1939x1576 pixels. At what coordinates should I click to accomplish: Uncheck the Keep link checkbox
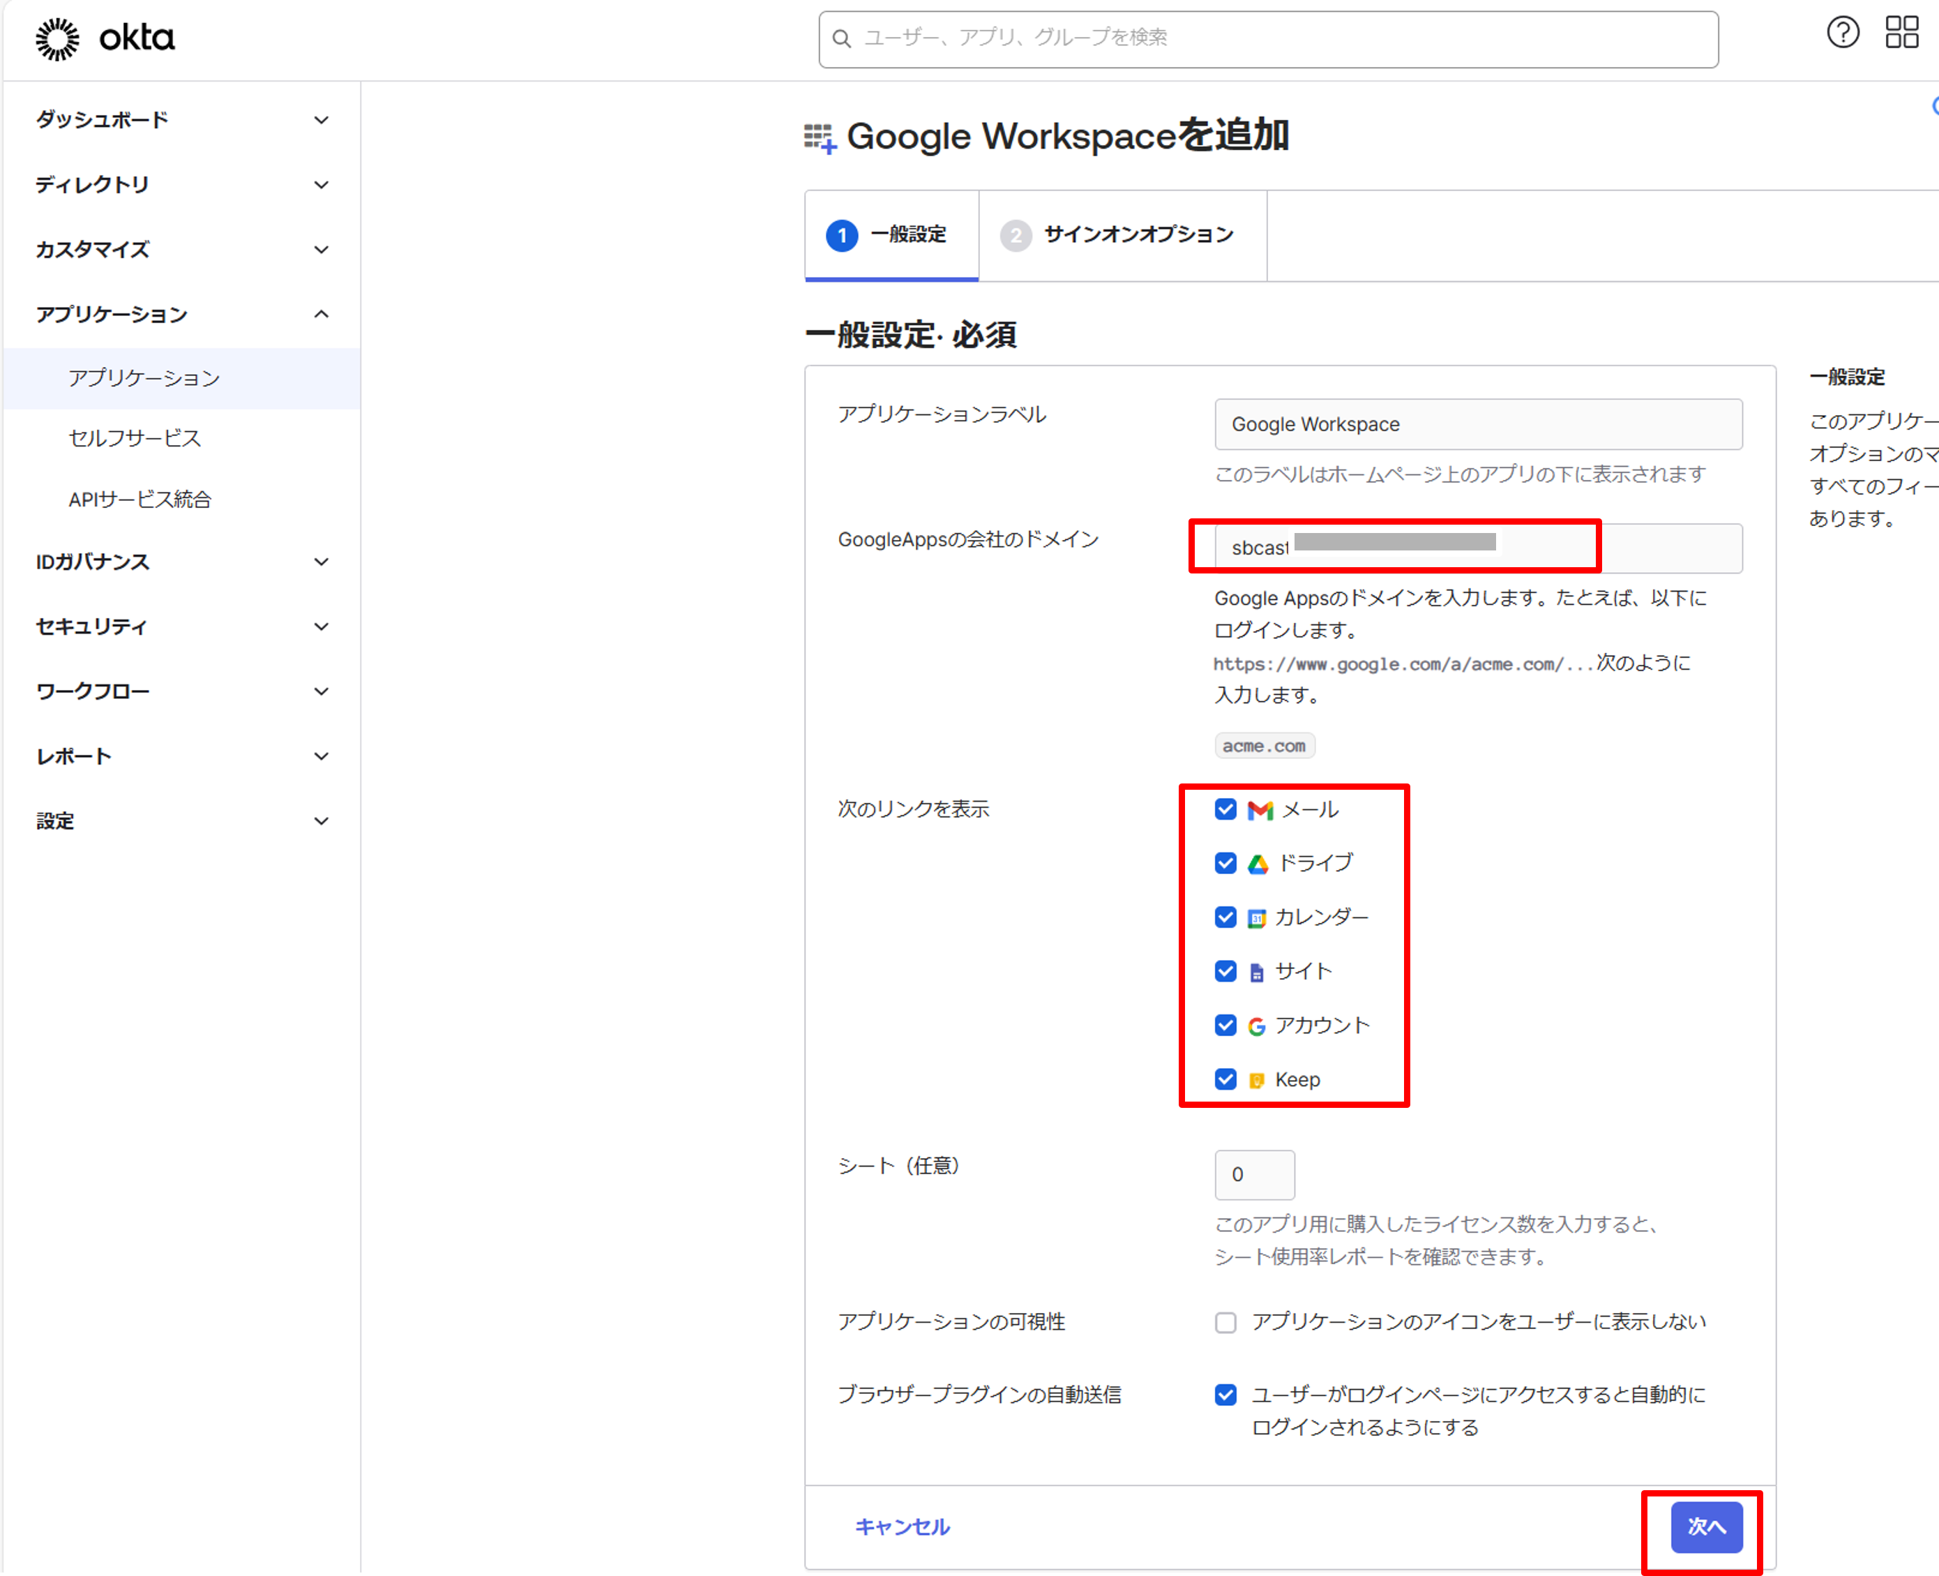pyautogui.click(x=1225, y=1079)
